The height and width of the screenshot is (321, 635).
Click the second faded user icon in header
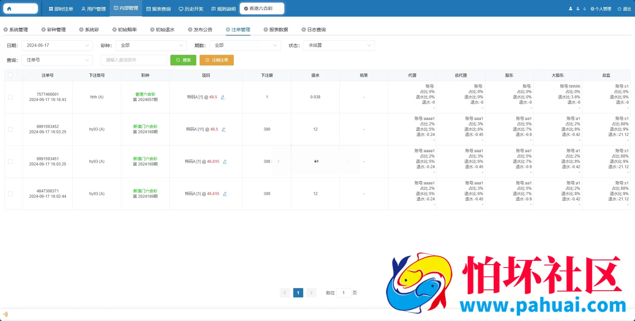578,9
